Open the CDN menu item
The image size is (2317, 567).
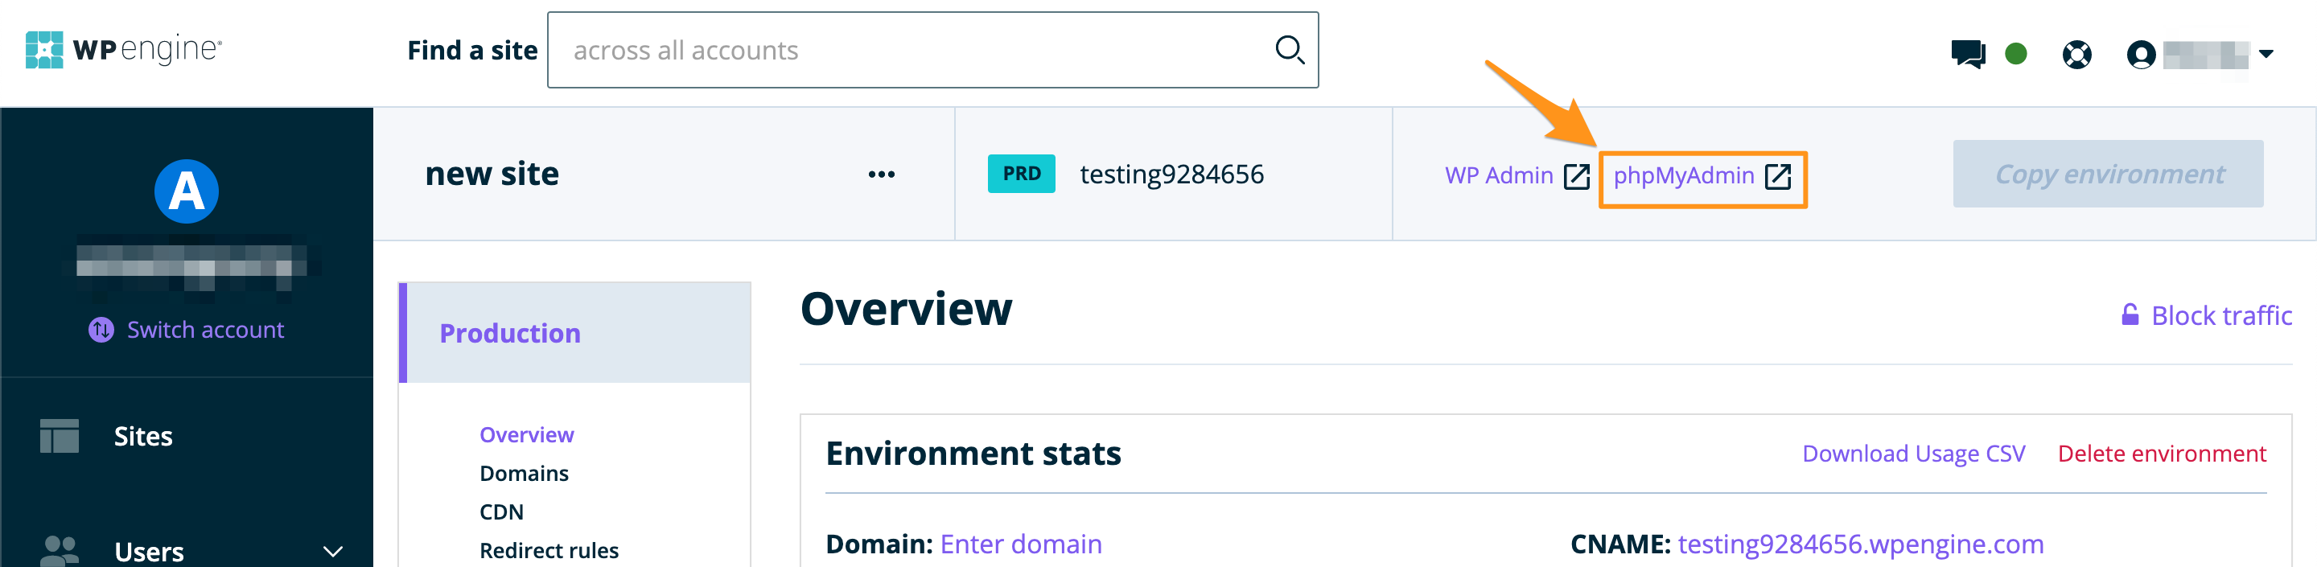click(x=501, y=512)
